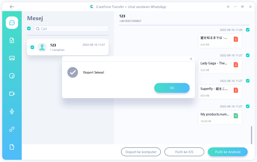Select the documents icon in sidebar
Screen dimensions: 257x162
pyautogui.click(x=12, y=40)
